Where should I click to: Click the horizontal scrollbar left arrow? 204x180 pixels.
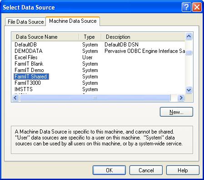[x=15, y=98]
